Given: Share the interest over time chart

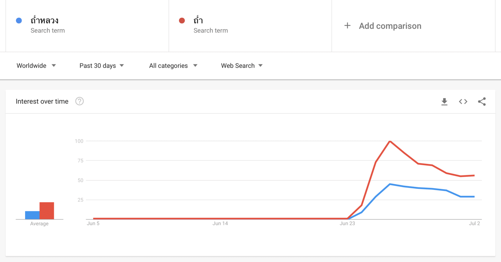Looking at the screenshot, I should [482, 101].
